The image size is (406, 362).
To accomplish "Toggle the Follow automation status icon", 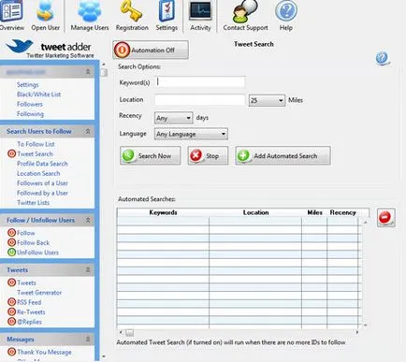I will coord(11,233).
